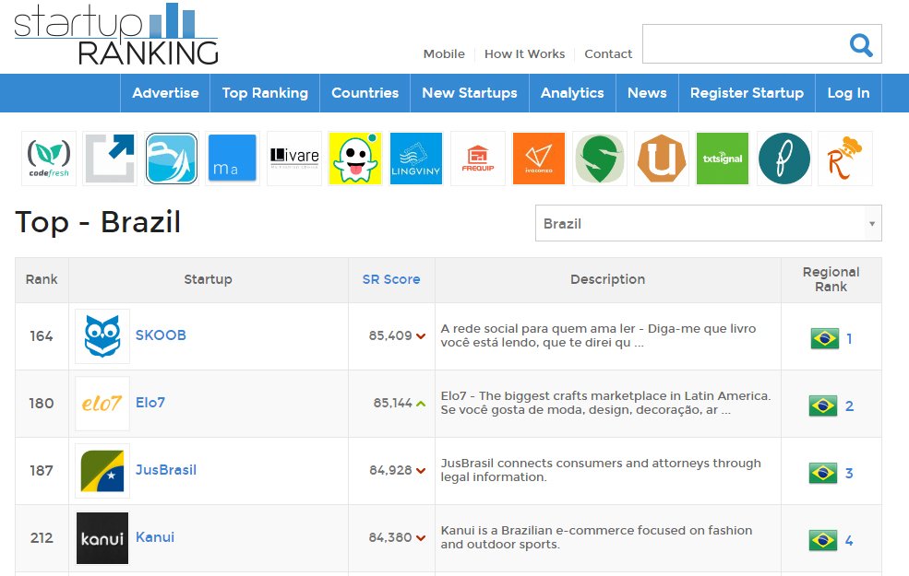Open the Livare startup logo
Screen dimensions: 909x576
point(294,158)
